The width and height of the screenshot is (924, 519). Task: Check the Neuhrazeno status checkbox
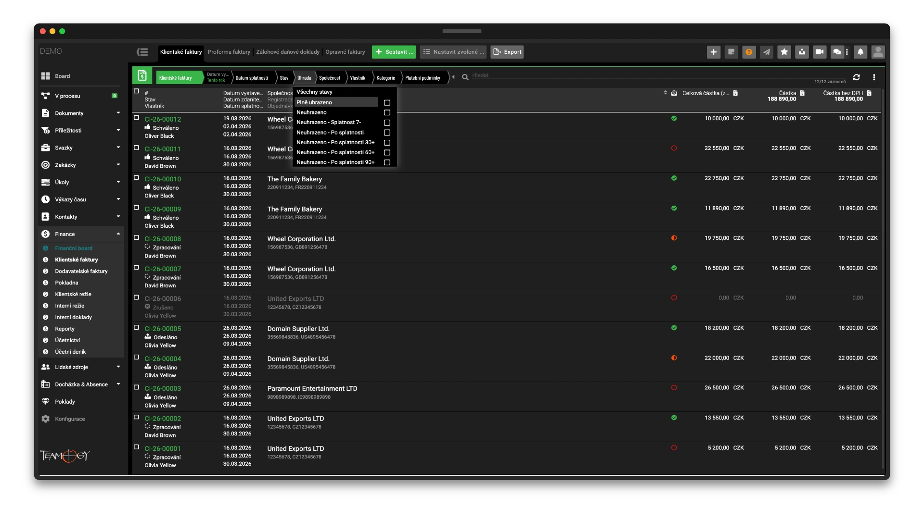coord(387,112)
